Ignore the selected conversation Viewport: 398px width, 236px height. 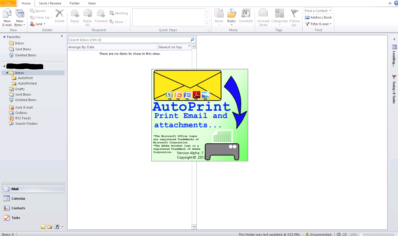38,10
